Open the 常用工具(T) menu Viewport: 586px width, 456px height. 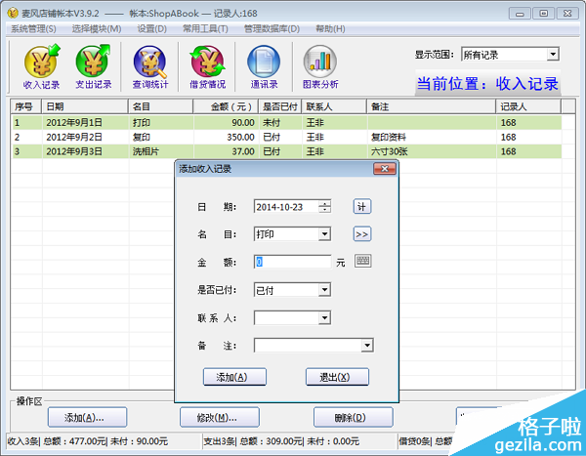(x=205, y=28)
